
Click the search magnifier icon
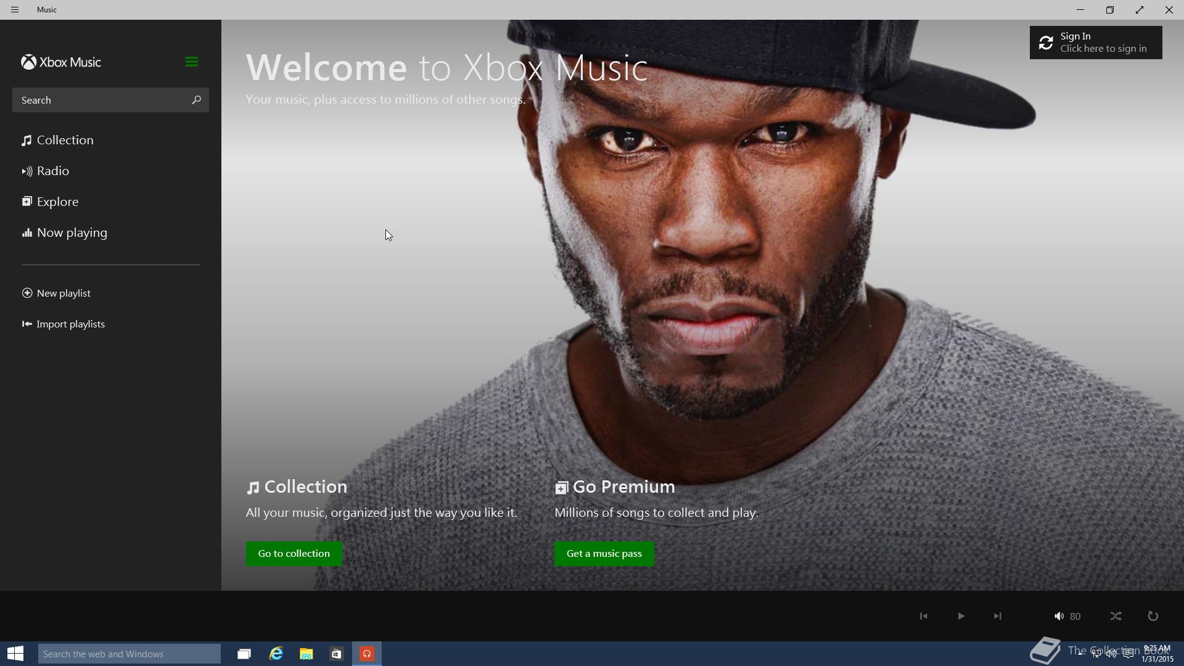[196, 100]
